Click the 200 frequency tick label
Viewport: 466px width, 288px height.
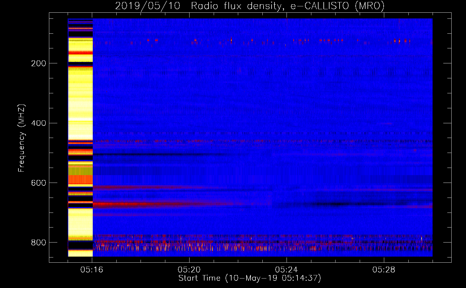coord(39,63)
